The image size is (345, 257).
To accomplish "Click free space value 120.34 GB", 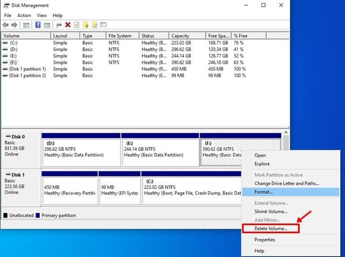I will click(x=218, y=49).
